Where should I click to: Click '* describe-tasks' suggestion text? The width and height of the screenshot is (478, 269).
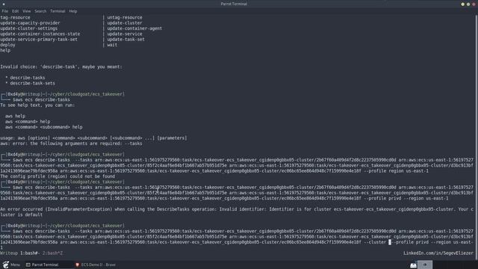25,78
